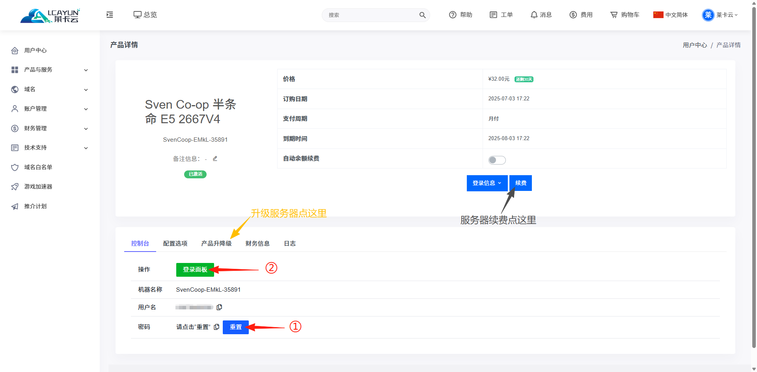Viewport: 757px width, 372px height.
Task: Open the 莱卡云 account dropdown arrow
Action: click(x=736, y=15)
